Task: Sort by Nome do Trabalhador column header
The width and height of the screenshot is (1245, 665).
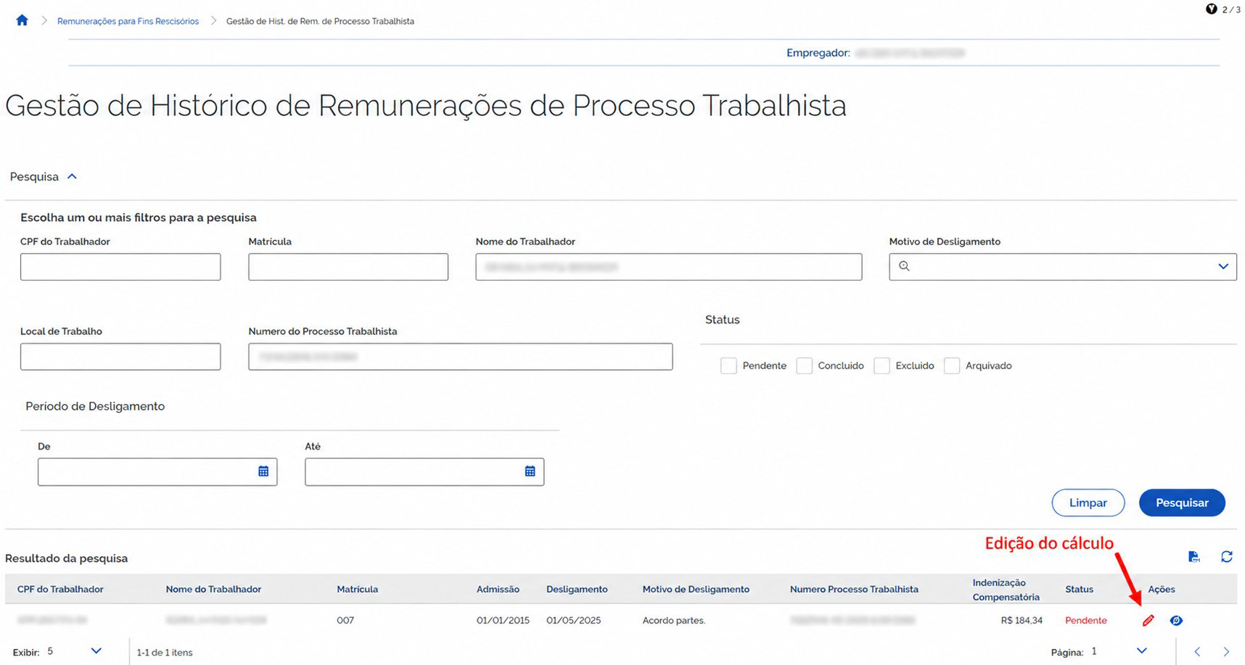Action: pos(213,589)
